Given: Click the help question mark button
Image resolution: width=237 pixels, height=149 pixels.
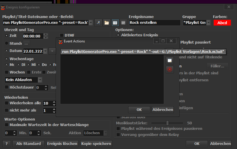Looking at the screenshot, I should (6, 143).
